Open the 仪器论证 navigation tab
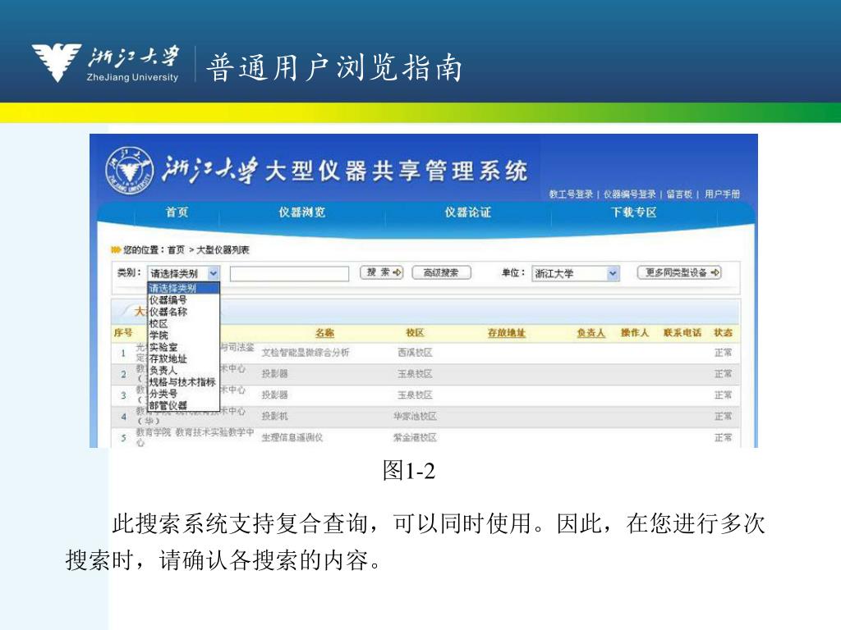Screen dimensions: 841x630 pos(467,212)
